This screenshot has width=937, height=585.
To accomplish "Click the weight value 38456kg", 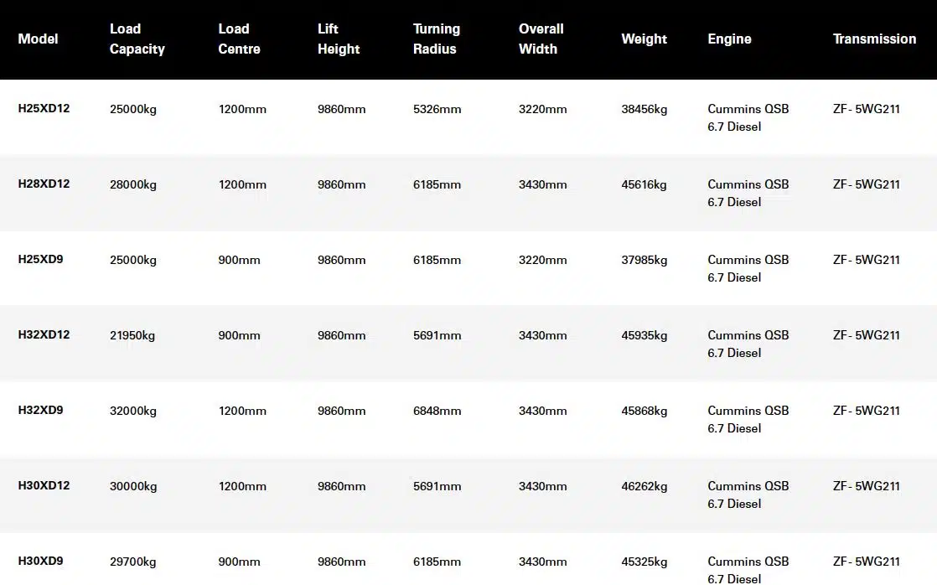I will click(x=645, y=109).
